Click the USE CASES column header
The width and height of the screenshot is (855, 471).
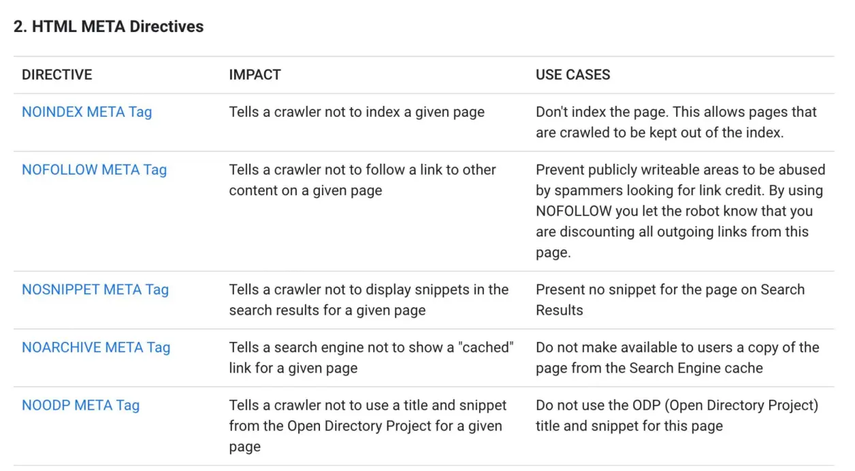tap(573, 75)
